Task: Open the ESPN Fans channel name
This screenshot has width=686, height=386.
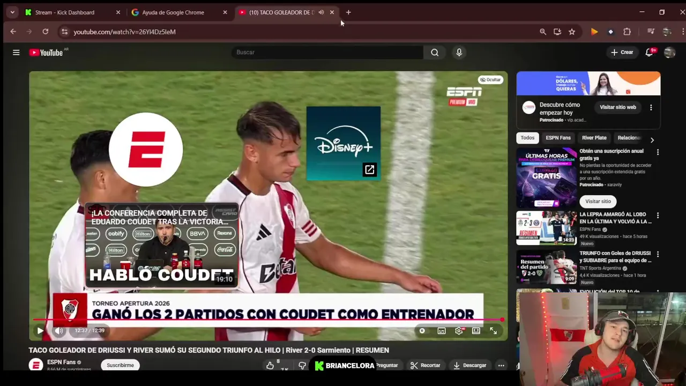Action: point(61,362)
